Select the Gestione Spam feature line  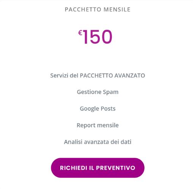click(97, 92)
